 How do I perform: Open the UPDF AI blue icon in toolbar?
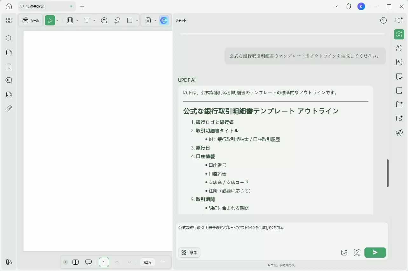click(164, 20)
